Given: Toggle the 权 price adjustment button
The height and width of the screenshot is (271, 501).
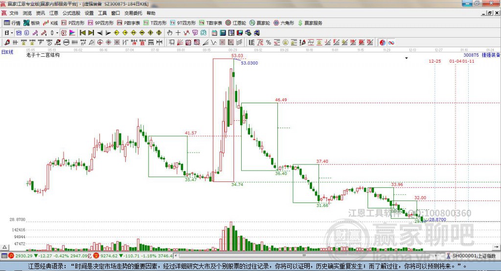Looking at the screenshot, I should coord(64,33).
